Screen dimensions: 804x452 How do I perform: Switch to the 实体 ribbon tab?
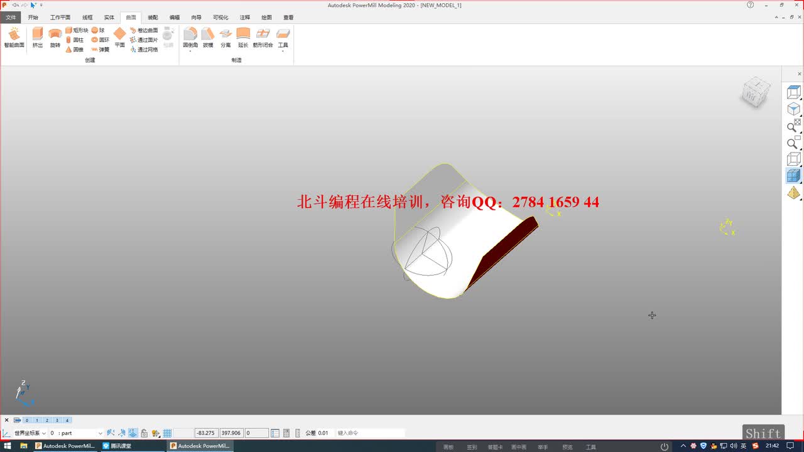(x=109, y=18)
